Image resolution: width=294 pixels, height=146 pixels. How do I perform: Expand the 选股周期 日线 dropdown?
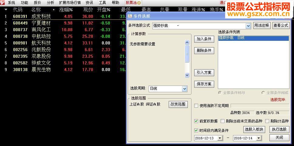tap(184, 89)
